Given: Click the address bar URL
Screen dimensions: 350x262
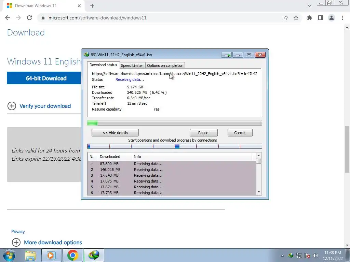Looking at the screenshot, I should pos(97,18).
